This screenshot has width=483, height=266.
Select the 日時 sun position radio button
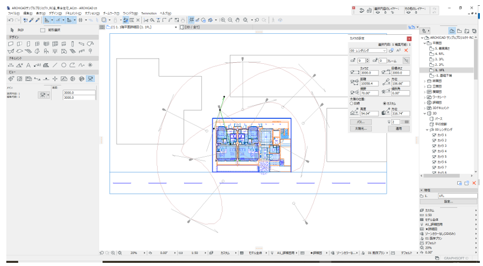pos(352,103)
